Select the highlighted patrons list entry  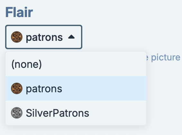(76, 88)
